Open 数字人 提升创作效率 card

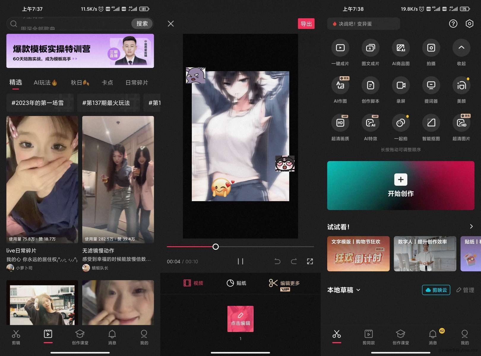point(425,254)
